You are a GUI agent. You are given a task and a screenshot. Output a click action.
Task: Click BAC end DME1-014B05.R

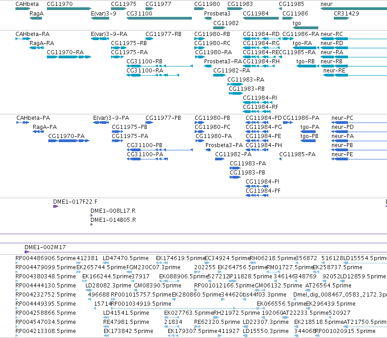coord(113,220)
